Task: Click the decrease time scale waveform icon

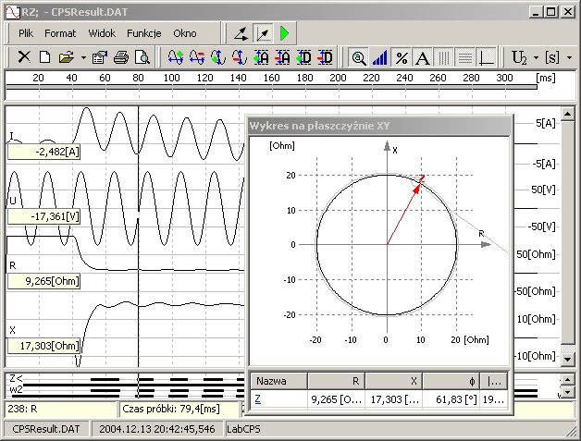Action: (x=197, y=57)
